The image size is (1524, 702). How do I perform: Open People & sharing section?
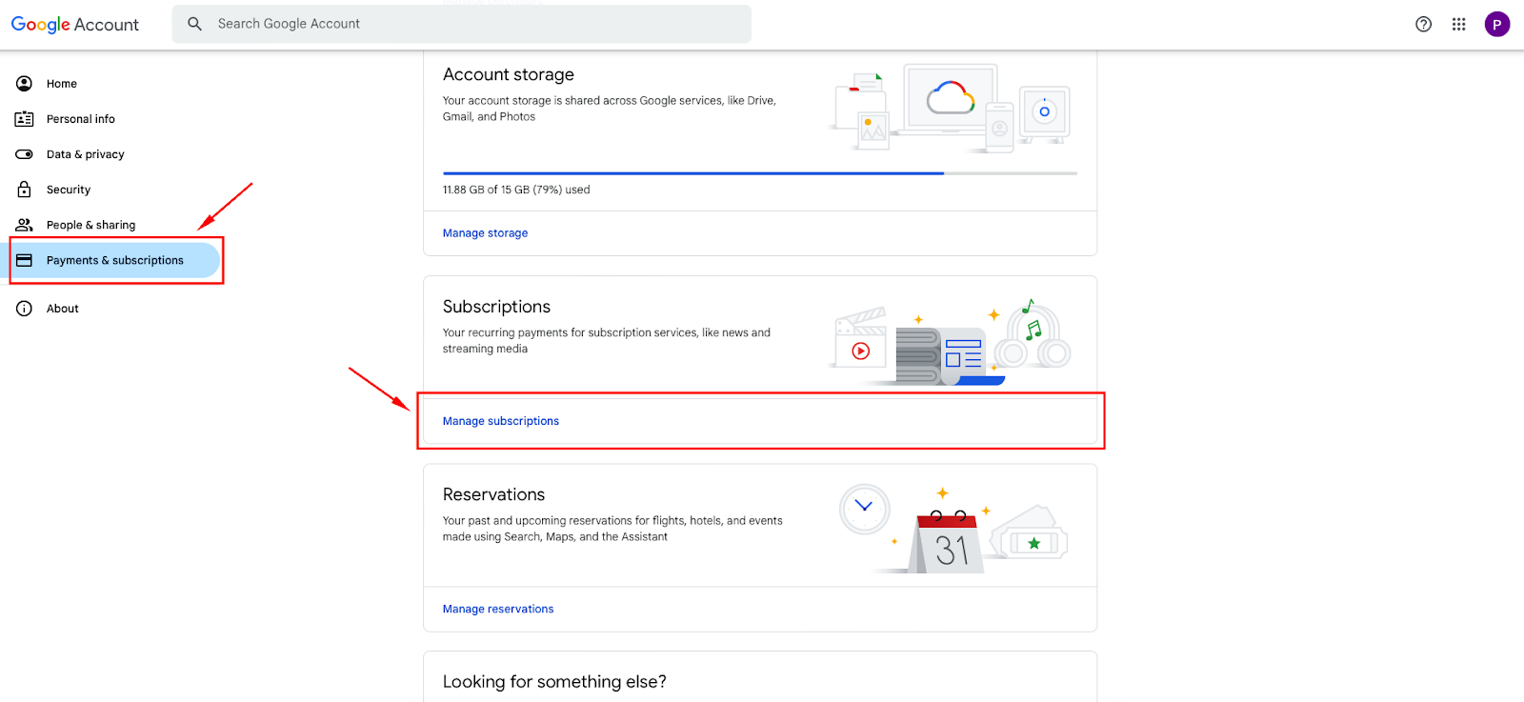91,225
